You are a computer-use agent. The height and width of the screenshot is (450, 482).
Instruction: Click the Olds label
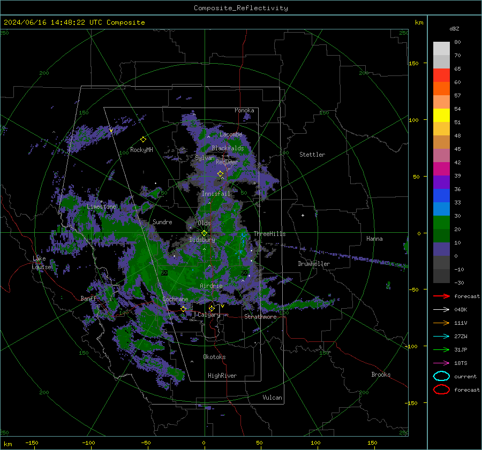[204, 223]
